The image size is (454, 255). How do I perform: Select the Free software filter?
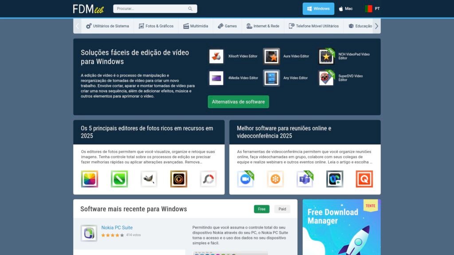262,209
